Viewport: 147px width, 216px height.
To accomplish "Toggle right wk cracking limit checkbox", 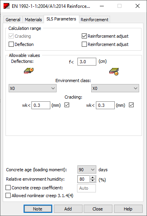I will [x=131, y=105].
